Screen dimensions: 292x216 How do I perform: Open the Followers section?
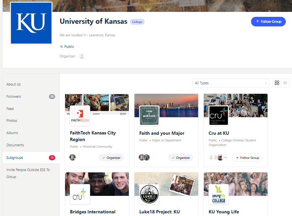coord(14,96)
